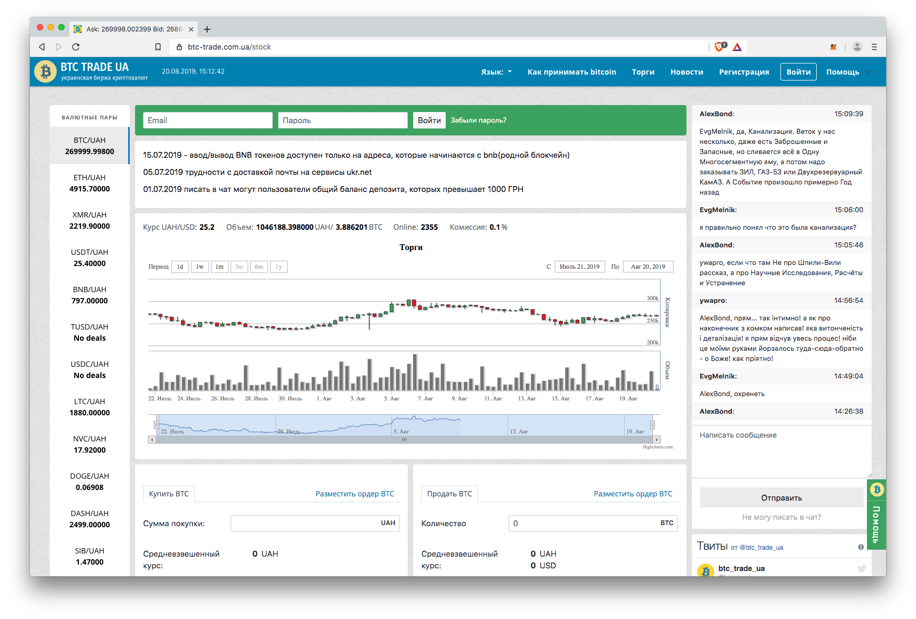Click the Не могу писать в чат? link
This screenshot has height=619, width=916.
[781, 517]
